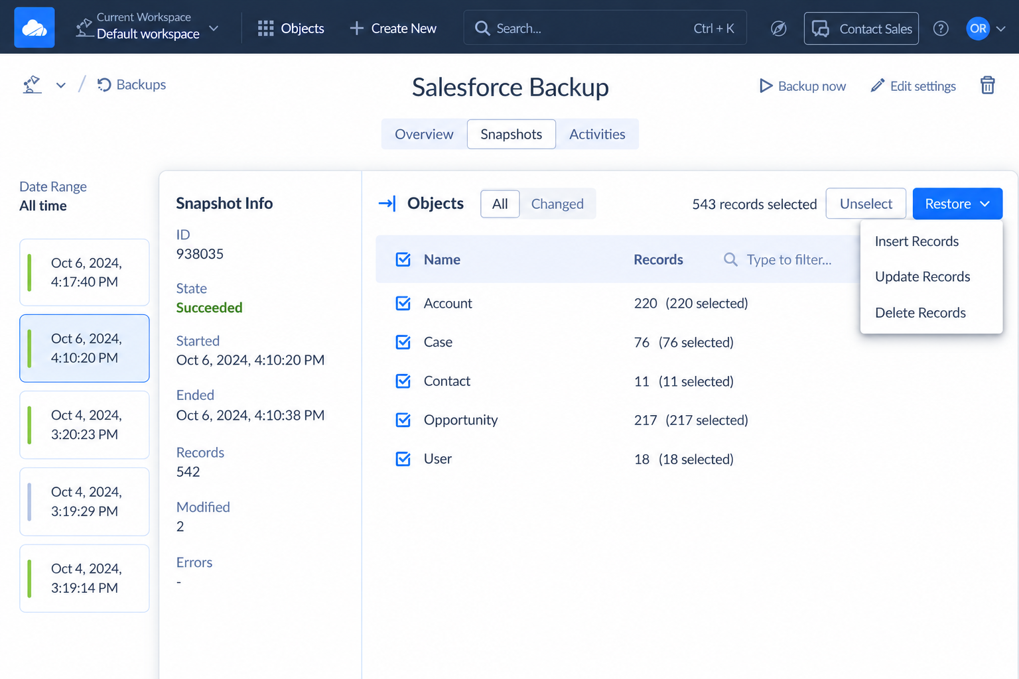The image size is (1019, 679).
Task: Click the magnifier icon in the search bar
Action: pos(482,29)
